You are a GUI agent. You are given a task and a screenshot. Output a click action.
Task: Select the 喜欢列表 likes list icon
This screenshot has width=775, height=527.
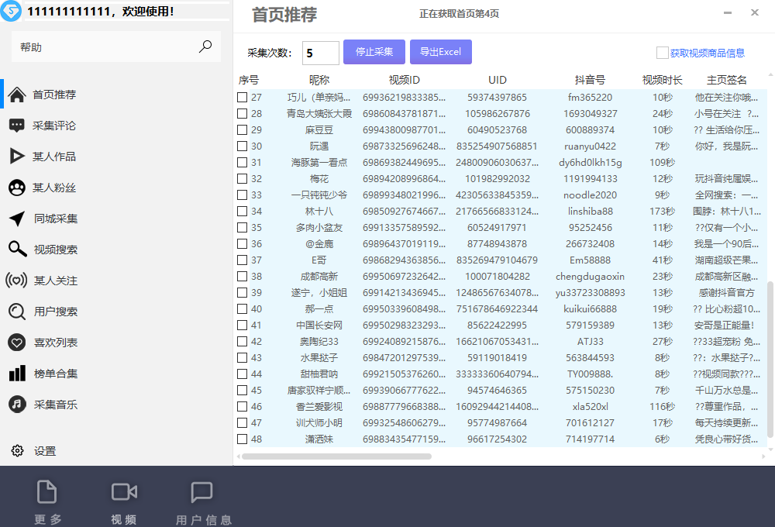[x=17, y=342]
